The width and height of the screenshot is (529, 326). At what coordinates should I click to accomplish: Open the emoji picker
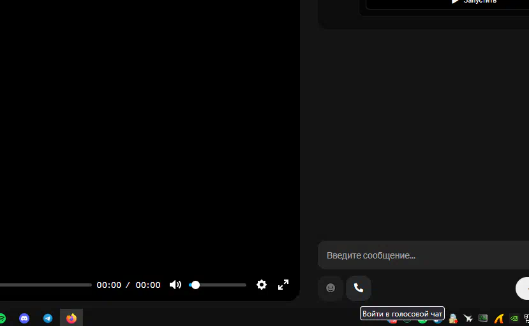tap(331, 288)
